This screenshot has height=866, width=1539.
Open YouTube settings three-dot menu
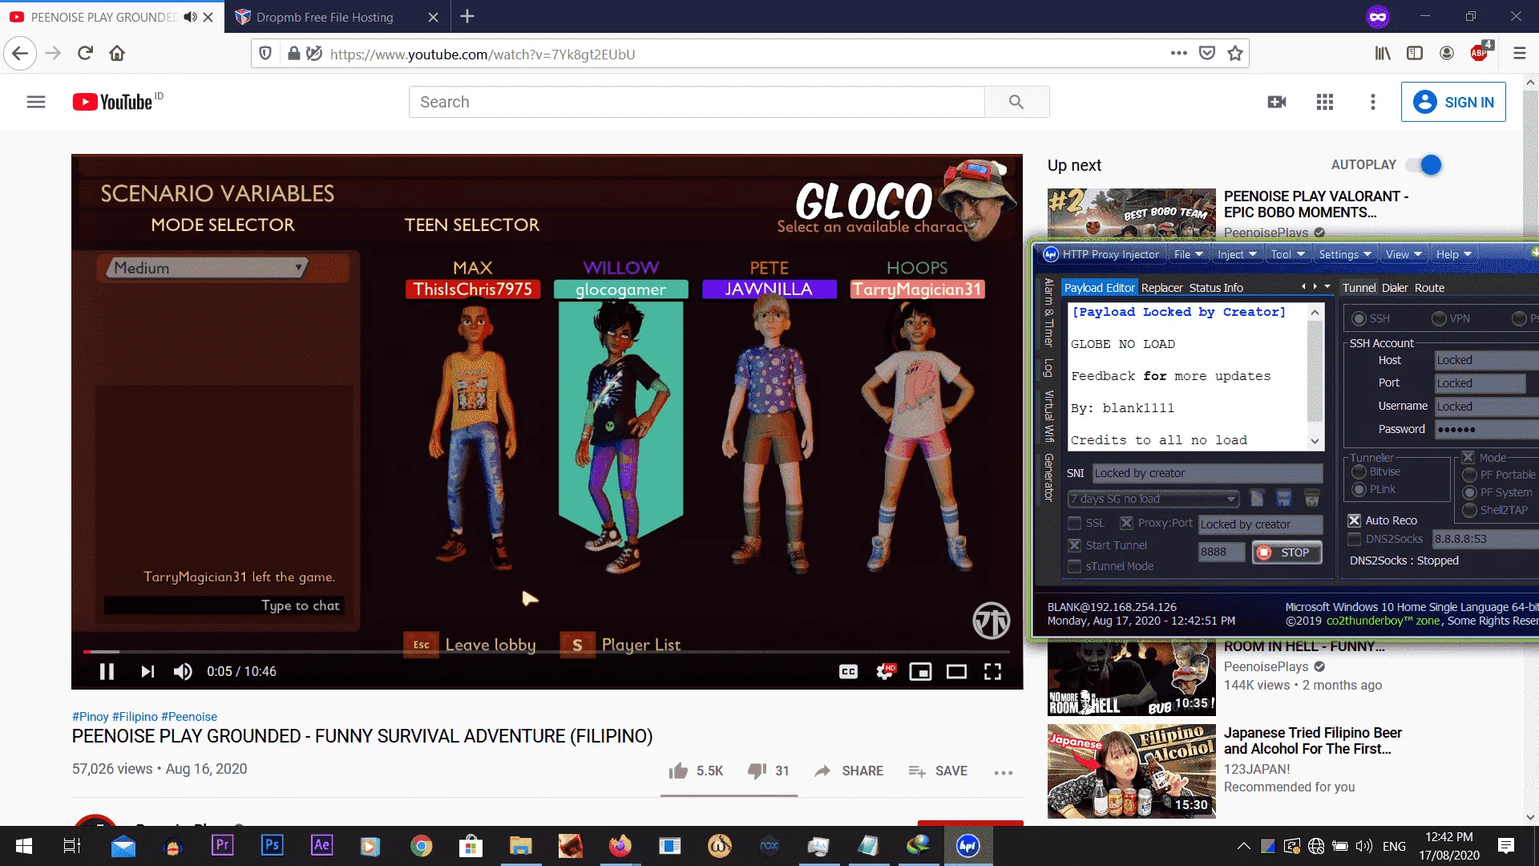coord(1373,102)
